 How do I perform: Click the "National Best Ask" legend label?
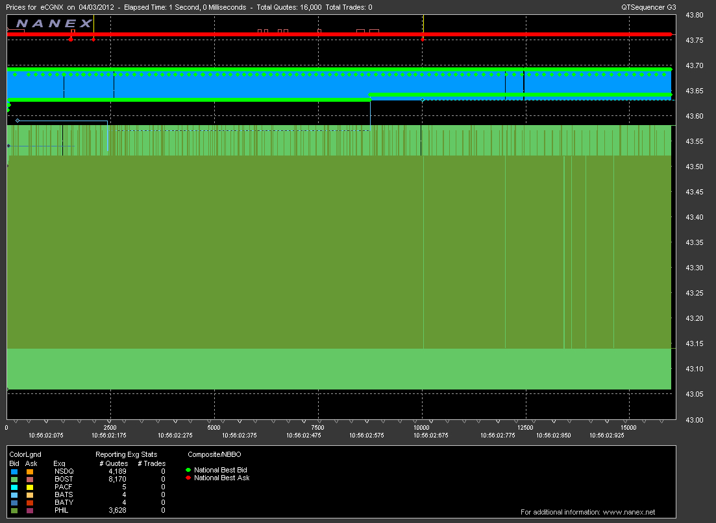pos(222,478)
